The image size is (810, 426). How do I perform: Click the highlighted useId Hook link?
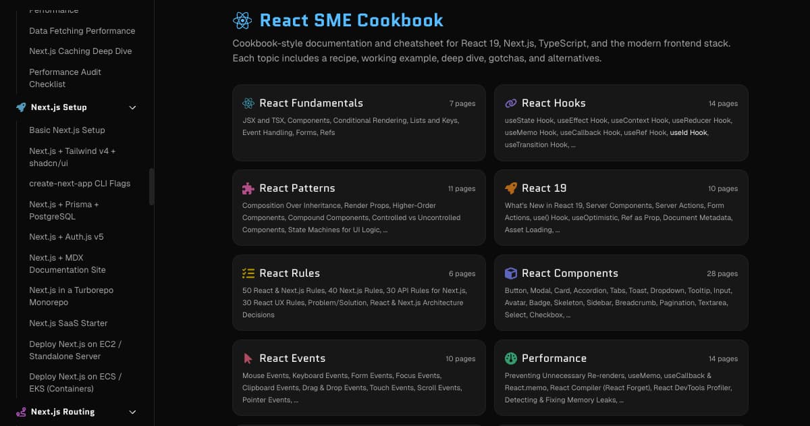click(x=688, y=133)
